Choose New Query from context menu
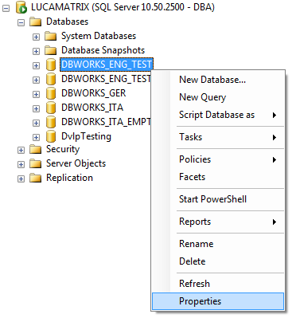This screenshot has width=296, height=318. 218,97
